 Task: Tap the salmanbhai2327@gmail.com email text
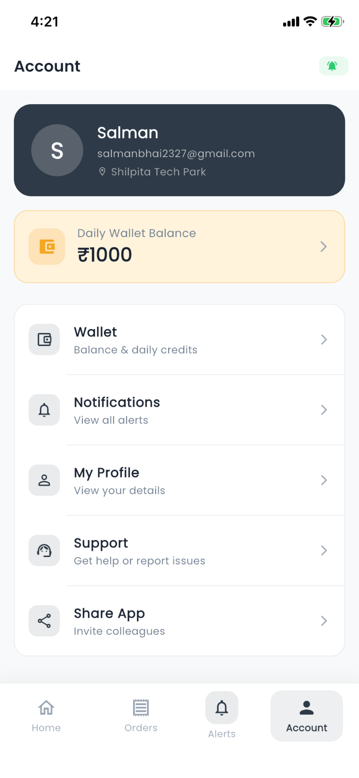pyautogui.click(x=176, y=153)
